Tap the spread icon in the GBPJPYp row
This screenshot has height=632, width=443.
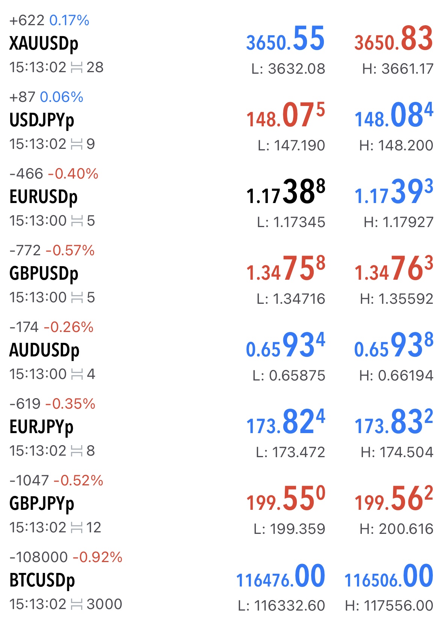(76, 528)
